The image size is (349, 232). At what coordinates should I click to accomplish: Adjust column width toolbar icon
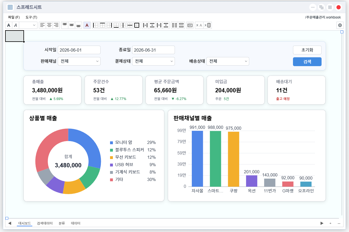pos(174,25)
